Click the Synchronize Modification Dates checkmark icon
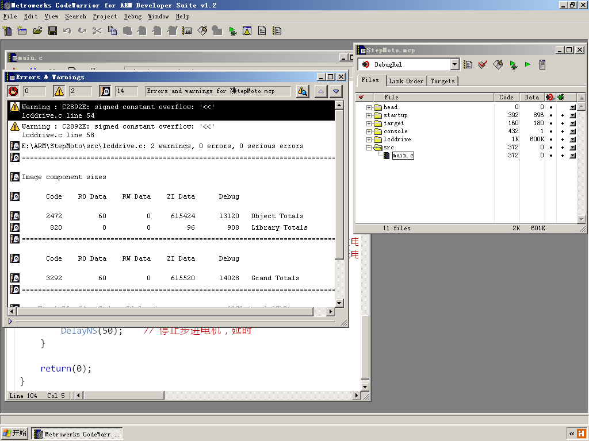 point(483,64)
